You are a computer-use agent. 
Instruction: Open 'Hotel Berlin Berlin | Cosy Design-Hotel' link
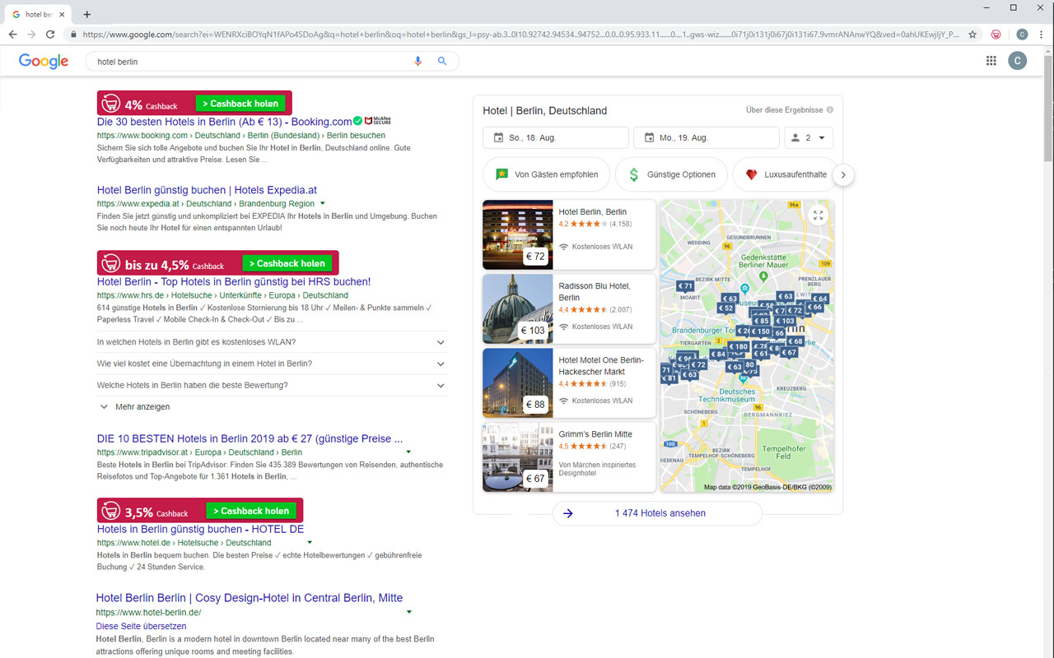pos(250,598)
